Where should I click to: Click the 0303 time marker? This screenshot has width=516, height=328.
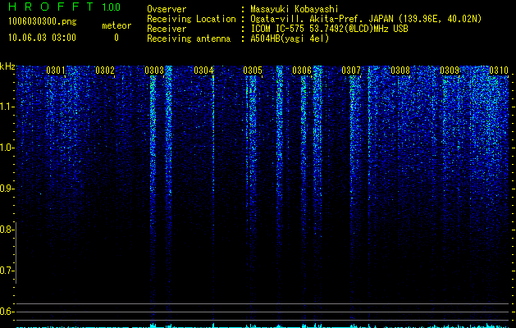[x=154, y=71]
